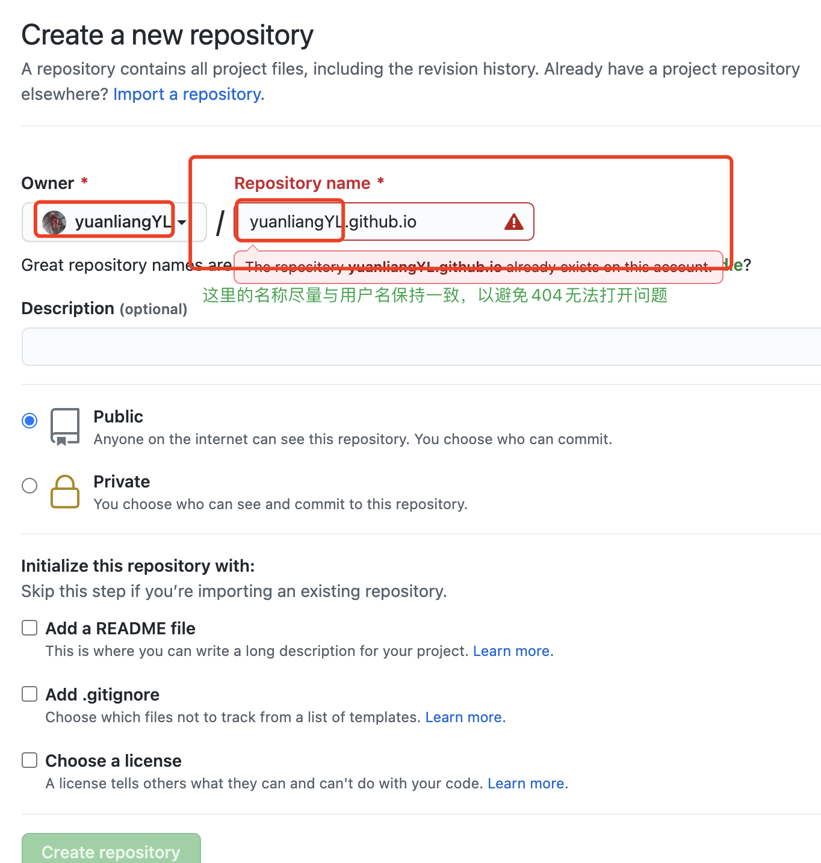Image resolution: width=821 pixels, height=863 pixels.
Task: Click the Add a README file label
Action: [x=120, y=628]
